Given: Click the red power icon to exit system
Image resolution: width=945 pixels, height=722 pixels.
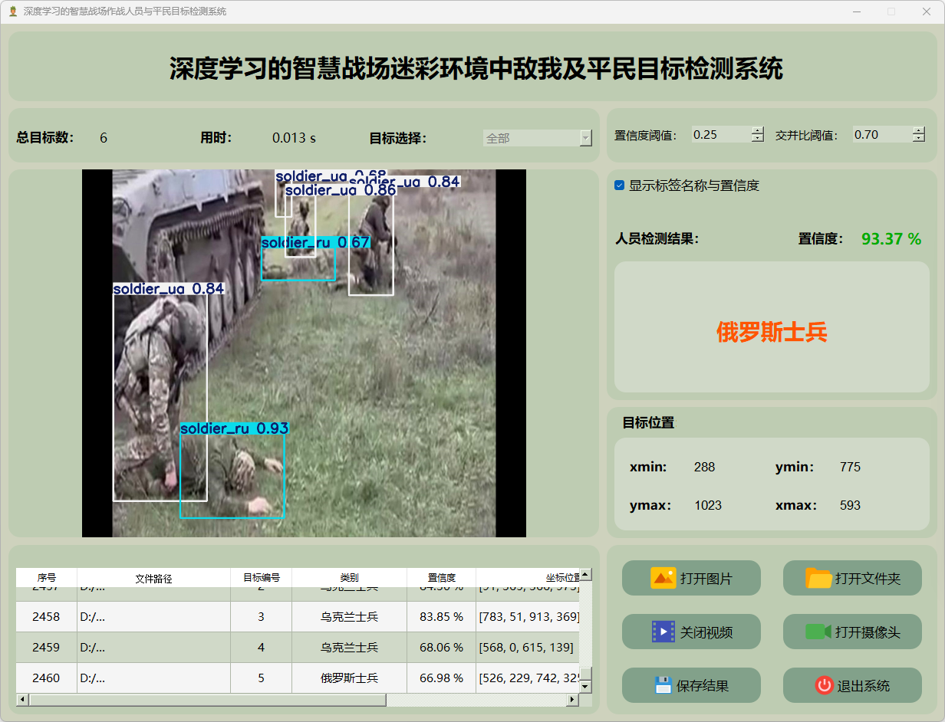Looking at the screenshot, I should point(824,685).
